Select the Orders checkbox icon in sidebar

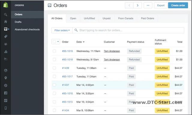click(6, 29)
